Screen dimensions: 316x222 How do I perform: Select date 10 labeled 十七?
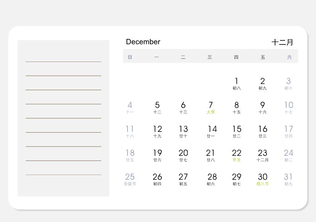tap(289, 108)
